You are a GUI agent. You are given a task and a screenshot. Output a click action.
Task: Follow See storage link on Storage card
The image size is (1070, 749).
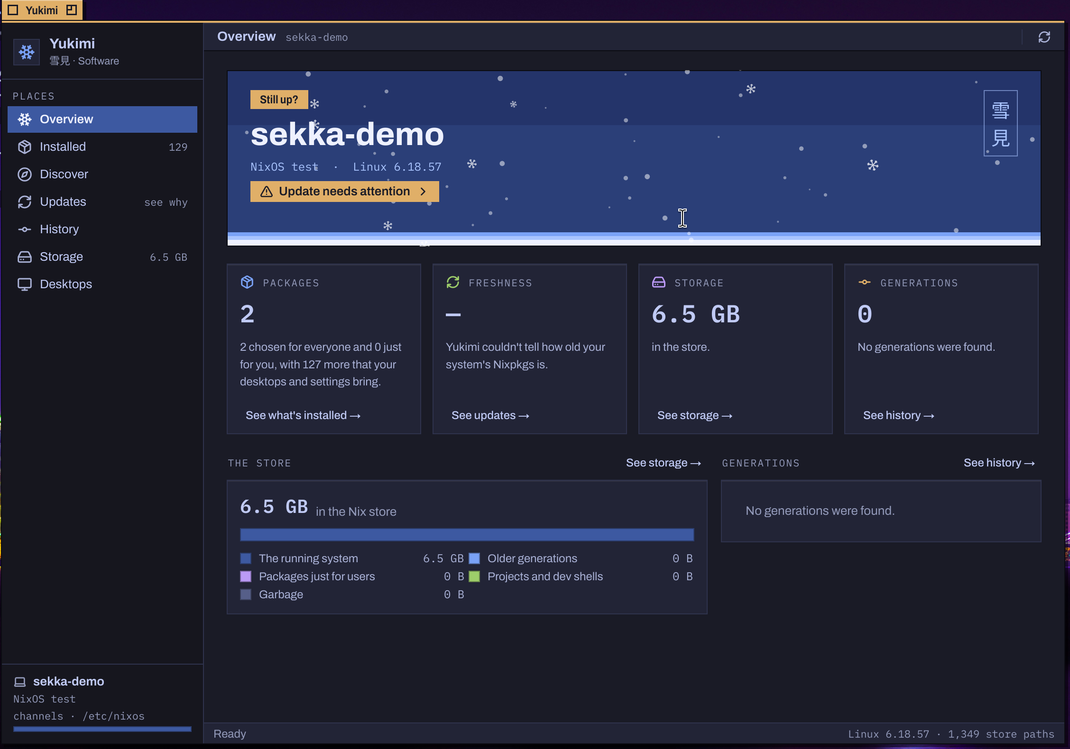[695, 415]
